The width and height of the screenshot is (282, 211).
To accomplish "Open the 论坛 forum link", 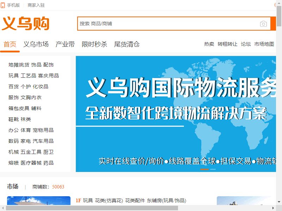I will click(246, 44).
